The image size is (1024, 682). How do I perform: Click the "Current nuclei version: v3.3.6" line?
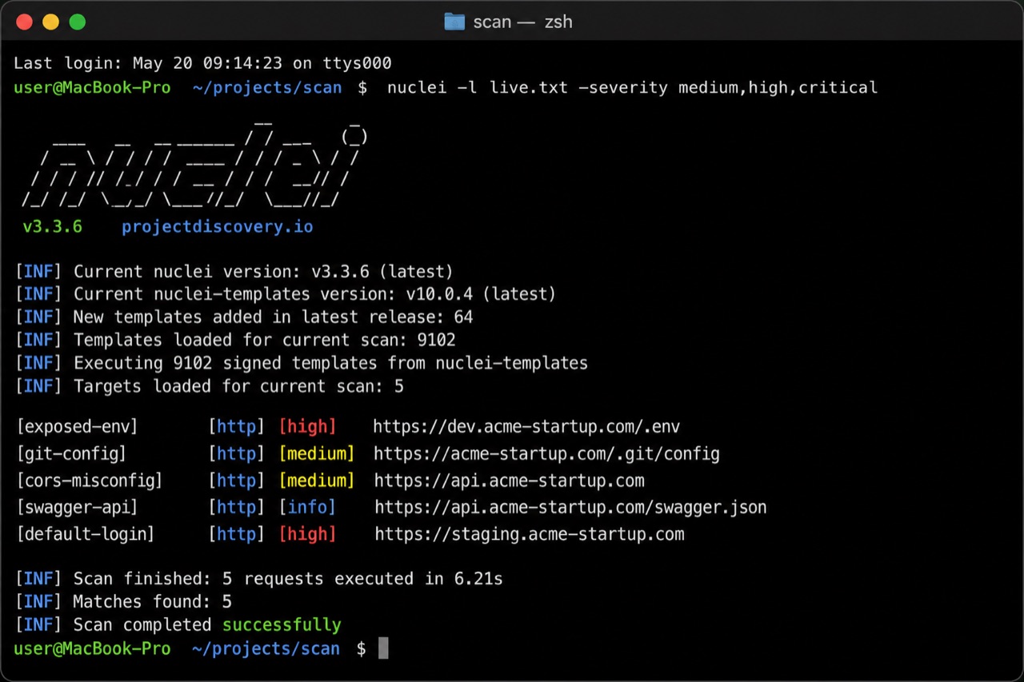[x=234, y=272]
